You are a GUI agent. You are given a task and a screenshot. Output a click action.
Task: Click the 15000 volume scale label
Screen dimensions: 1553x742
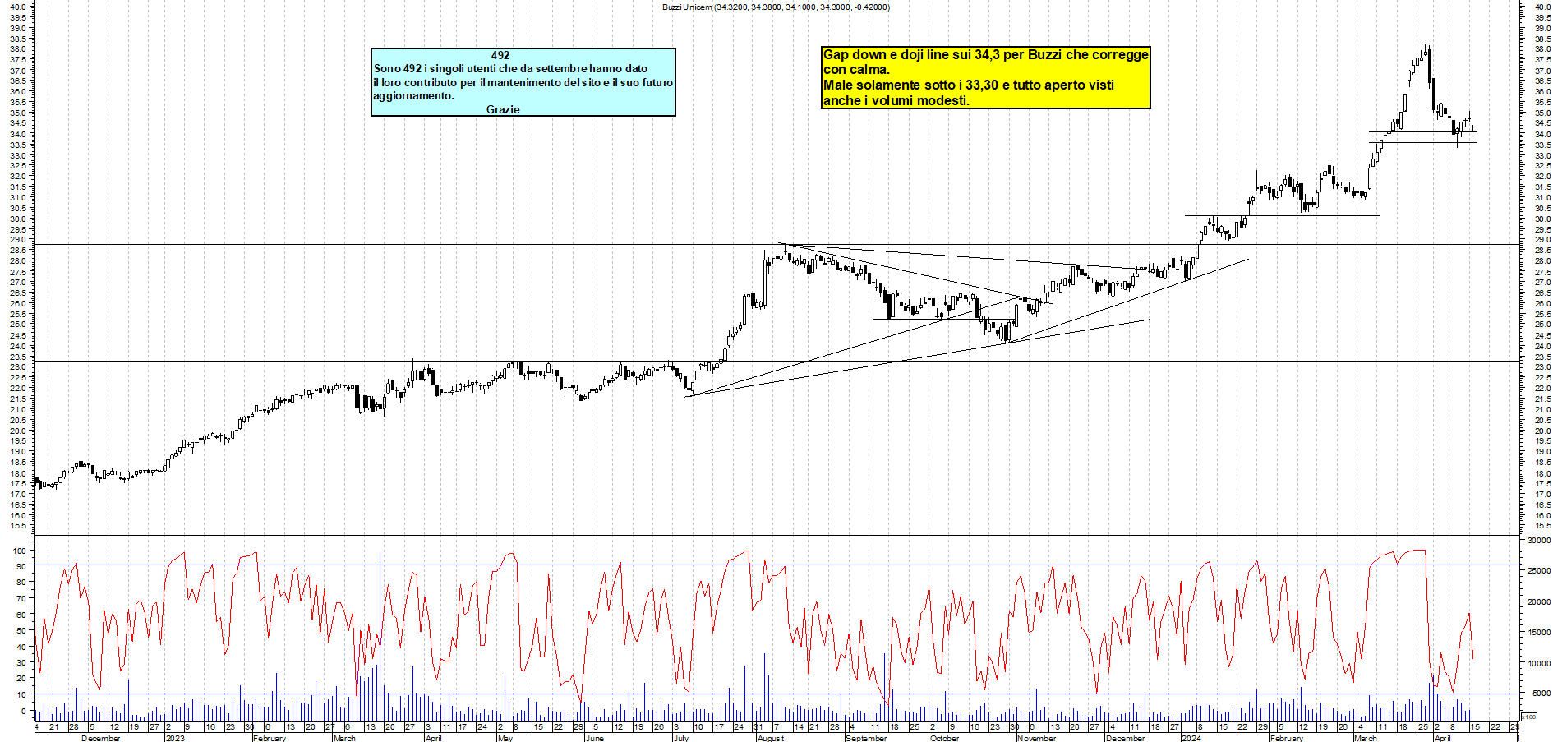click(1538, 632)
